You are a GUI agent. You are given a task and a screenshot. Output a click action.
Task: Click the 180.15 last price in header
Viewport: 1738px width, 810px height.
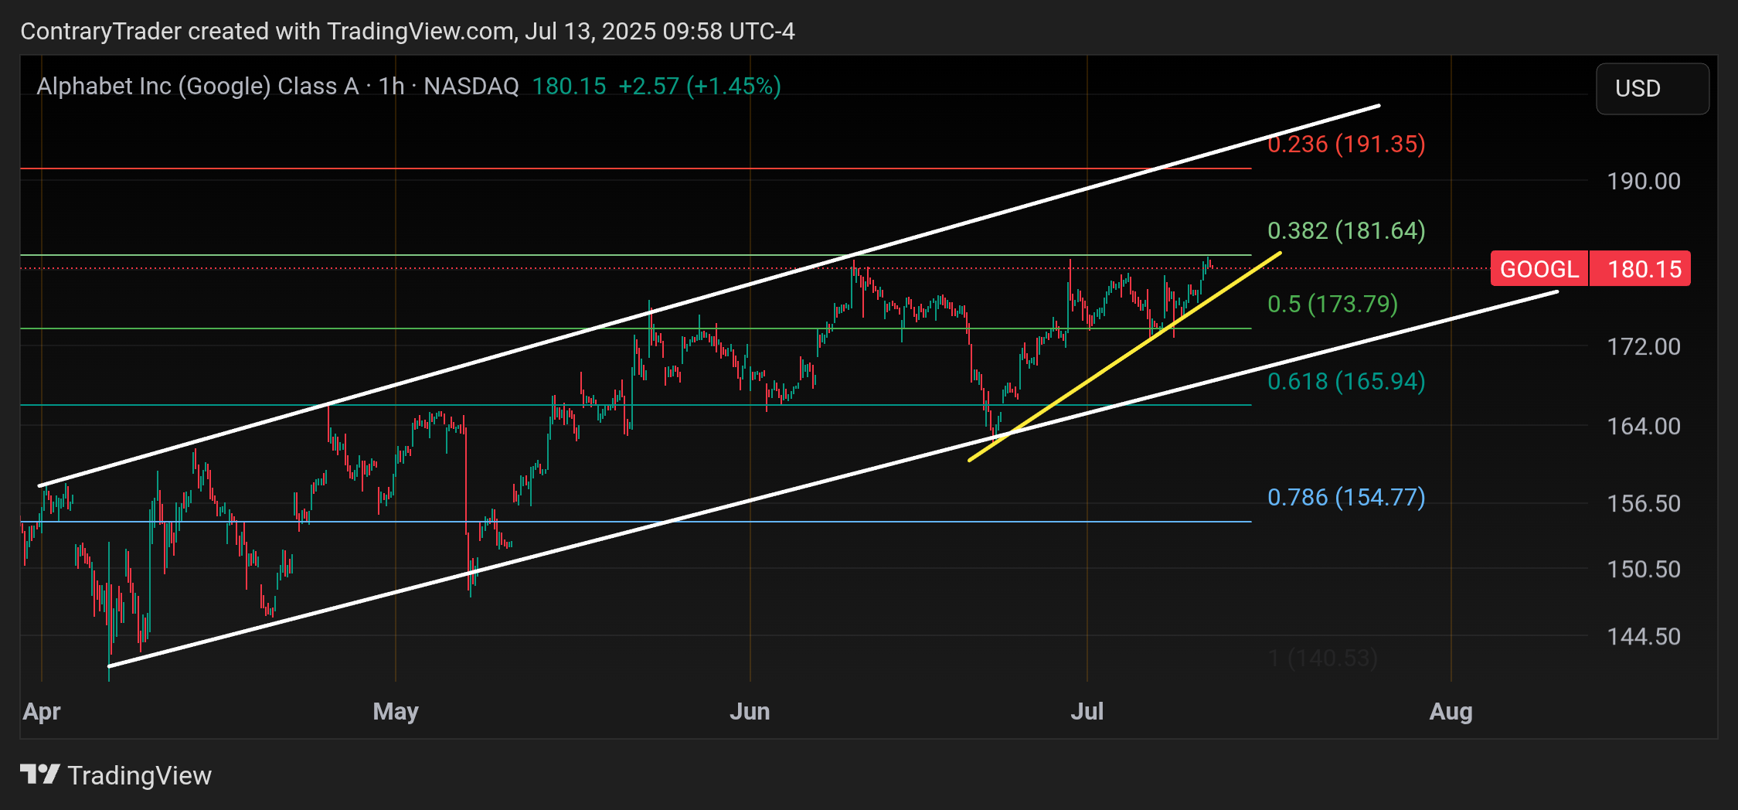[x=569, y=87]
